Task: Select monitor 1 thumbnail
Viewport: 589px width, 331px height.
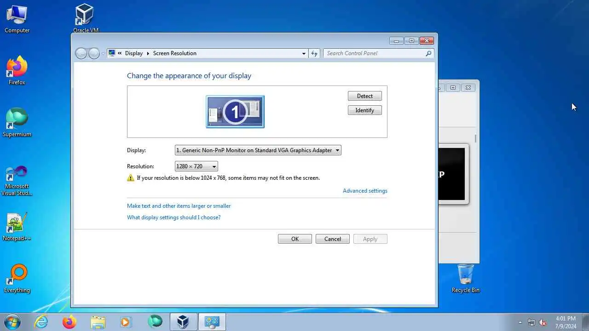Action: click(235, 112)
